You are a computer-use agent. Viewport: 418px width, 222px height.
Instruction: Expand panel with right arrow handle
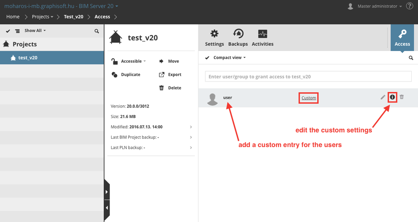(107, 192)
